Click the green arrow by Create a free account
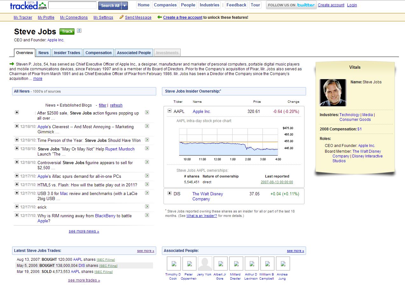Screen dimensions: 405x285 pyautogui.click(x=160, y=17)
